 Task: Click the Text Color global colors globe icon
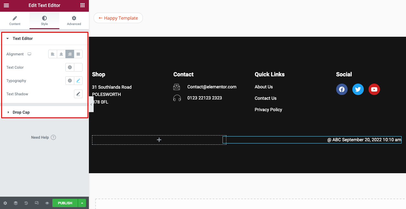coord(70,67)
